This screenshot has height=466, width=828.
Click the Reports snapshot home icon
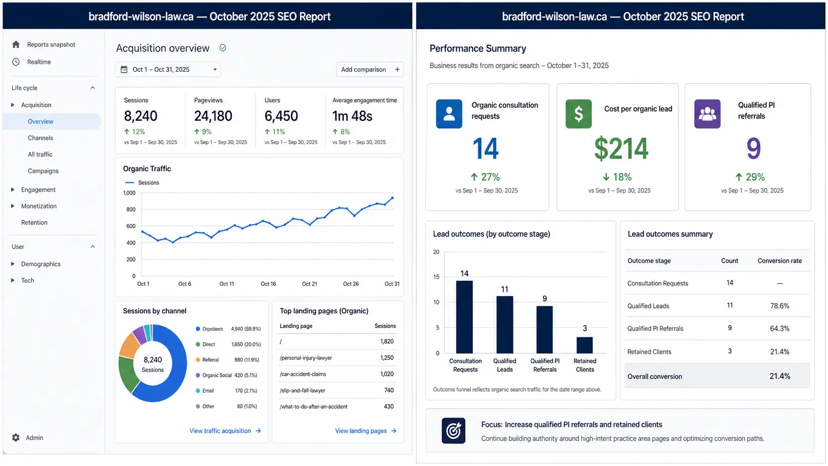pos(16,45)
